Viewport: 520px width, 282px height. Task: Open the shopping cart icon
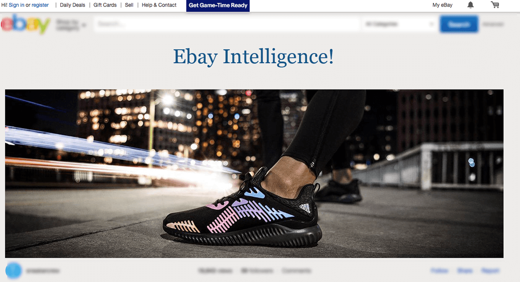pyautogui.click(x=495, y=5)
